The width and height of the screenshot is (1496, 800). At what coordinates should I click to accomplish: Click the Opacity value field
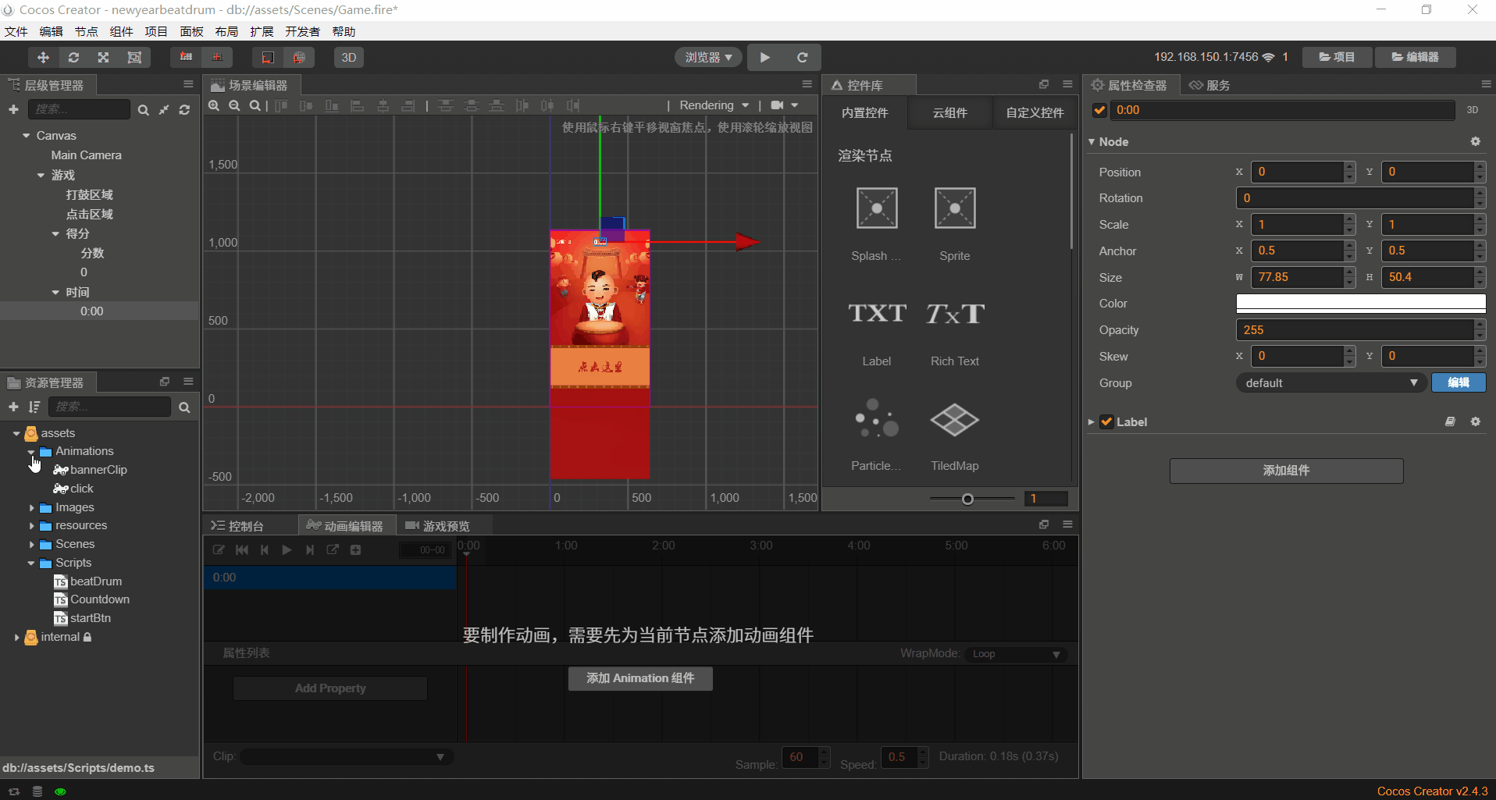pos(1355,330)
